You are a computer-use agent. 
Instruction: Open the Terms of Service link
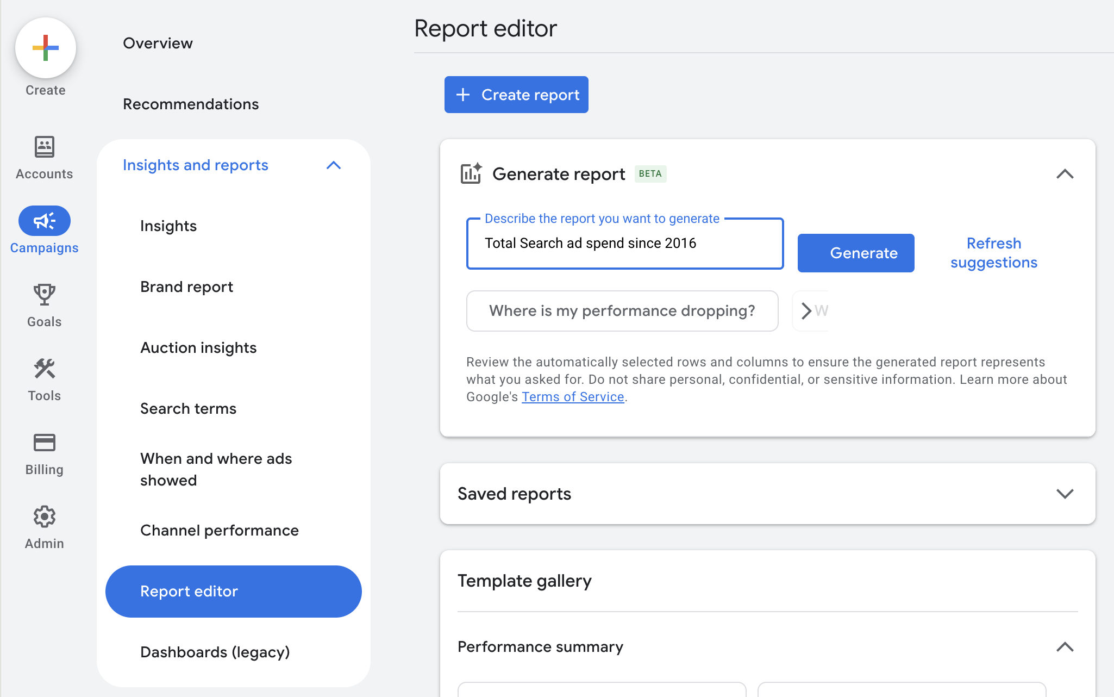(x=573, y=397)
